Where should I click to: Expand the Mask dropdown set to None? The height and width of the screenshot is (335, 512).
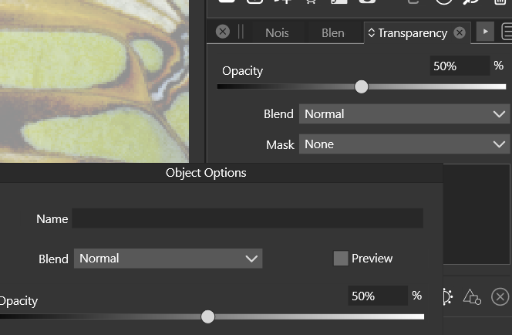(x=404, y=144)
